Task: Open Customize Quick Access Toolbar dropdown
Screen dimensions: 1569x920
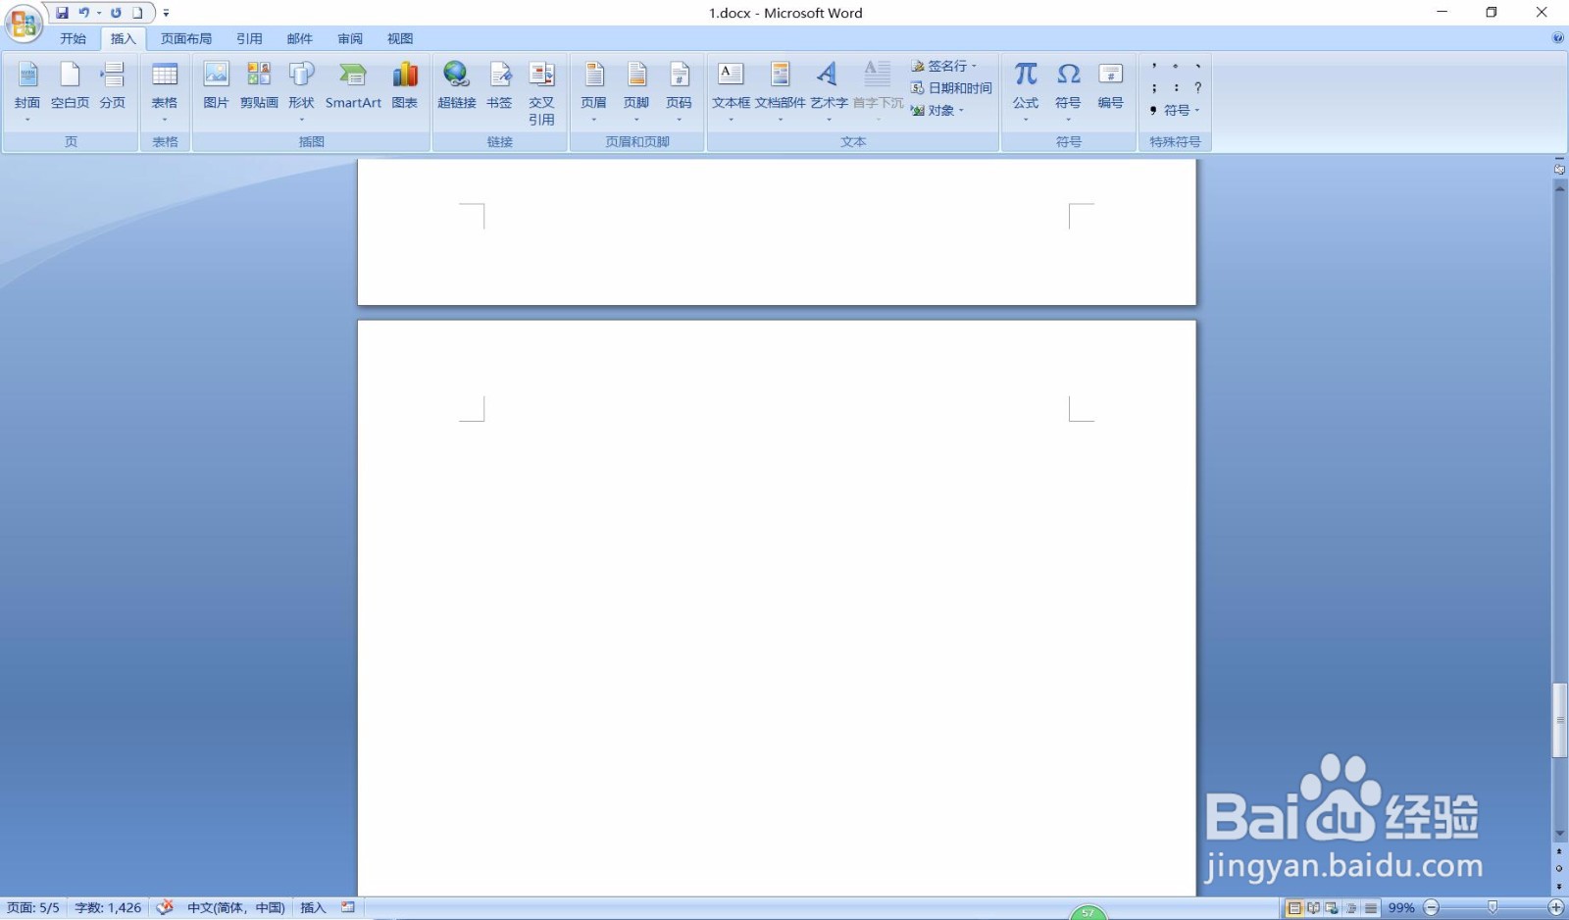Action: 166,13
